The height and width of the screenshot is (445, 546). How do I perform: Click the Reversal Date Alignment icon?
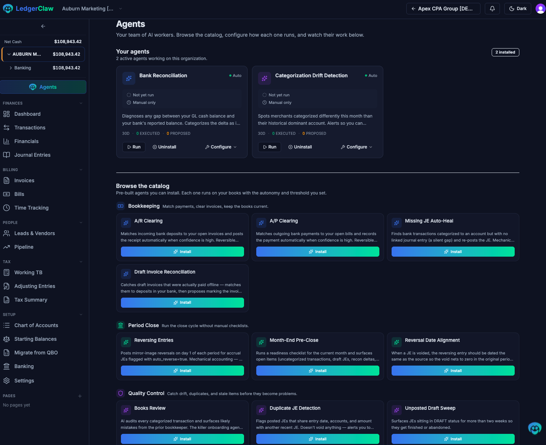click(397, 342)
